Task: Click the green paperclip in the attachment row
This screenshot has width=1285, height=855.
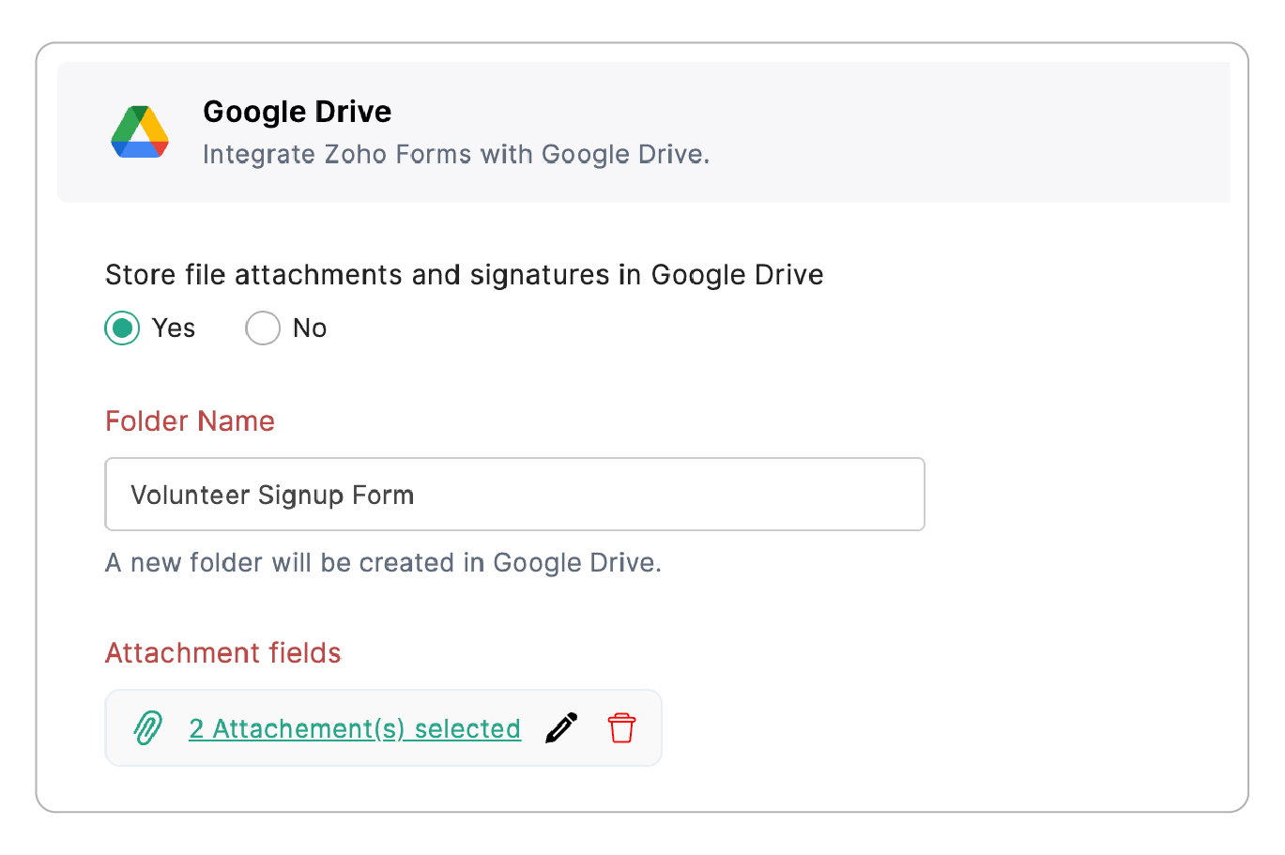Action: pos(145,727)
